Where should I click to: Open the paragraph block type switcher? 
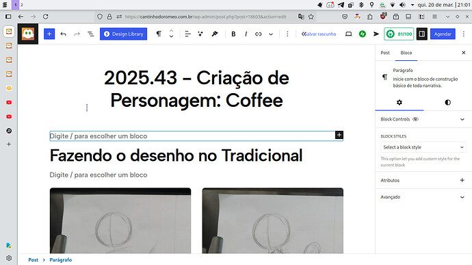click(x=159, y=34)
